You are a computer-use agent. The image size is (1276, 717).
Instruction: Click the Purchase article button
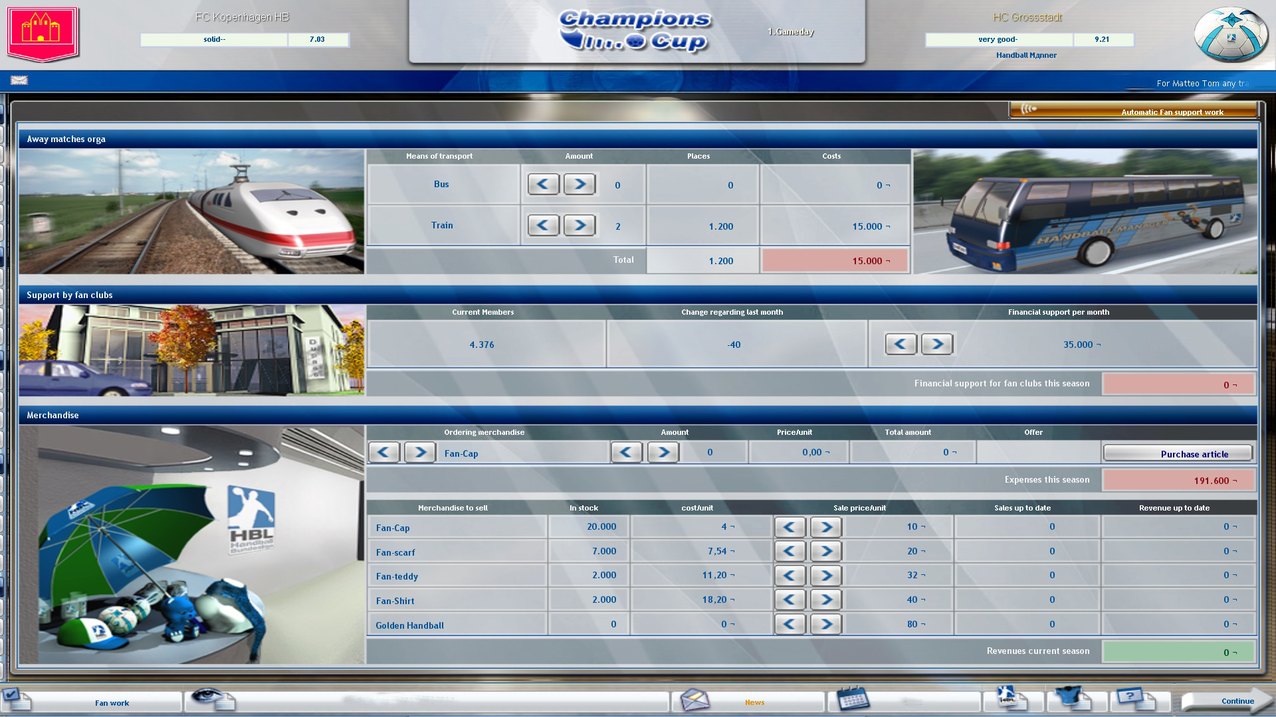coord(1177,453)
